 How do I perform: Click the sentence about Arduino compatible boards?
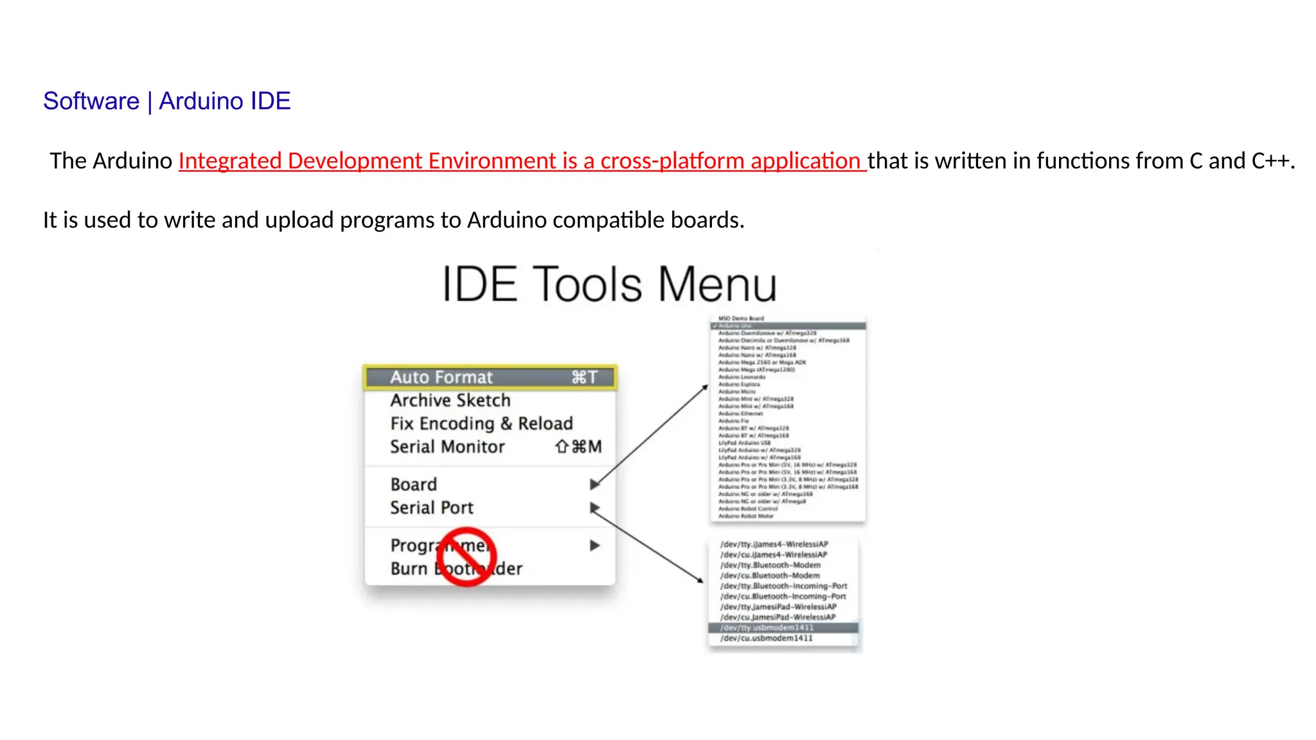(394, 220)
